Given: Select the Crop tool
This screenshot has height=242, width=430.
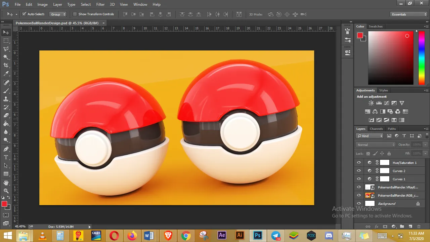Looking at the screenshot, I should [x=6, y=66].
